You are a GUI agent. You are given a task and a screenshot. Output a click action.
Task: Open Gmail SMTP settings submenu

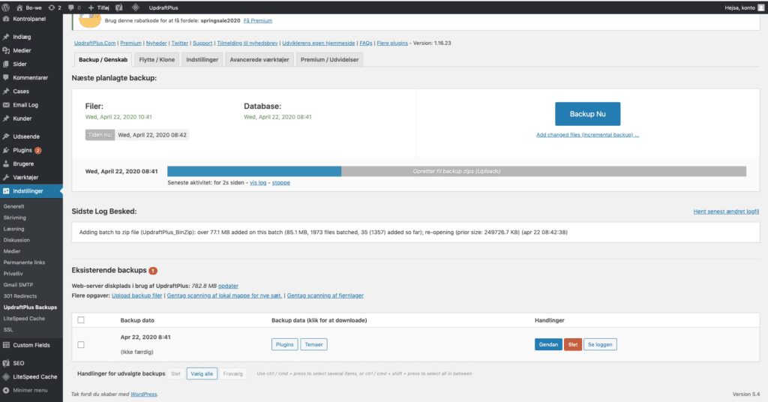pos(18,285)
